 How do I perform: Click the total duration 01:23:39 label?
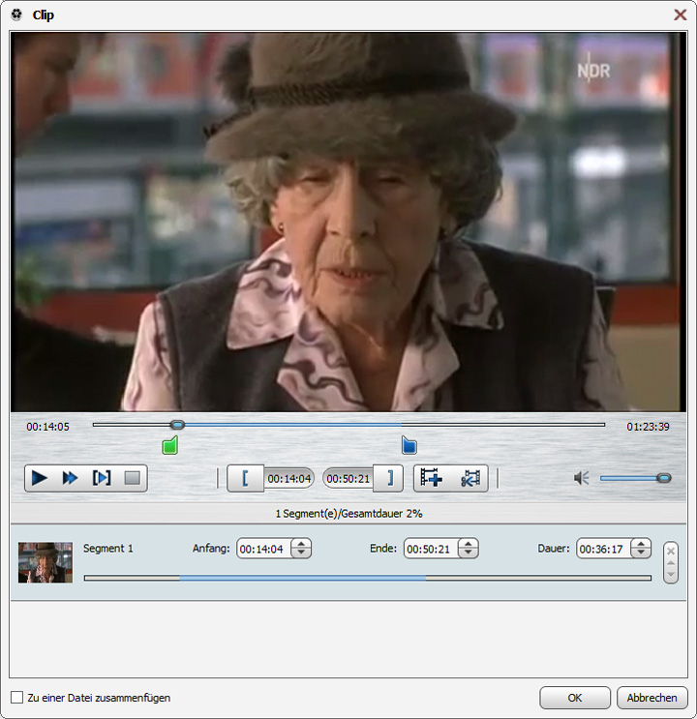(x=648, y=427)
